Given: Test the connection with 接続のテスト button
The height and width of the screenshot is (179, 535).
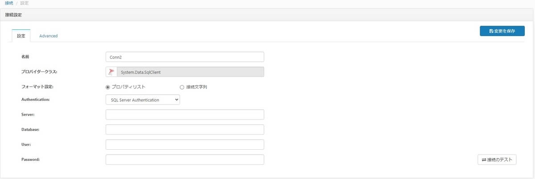Looking at the screenshot, I should pyautogui.click(x=497, y=159).
